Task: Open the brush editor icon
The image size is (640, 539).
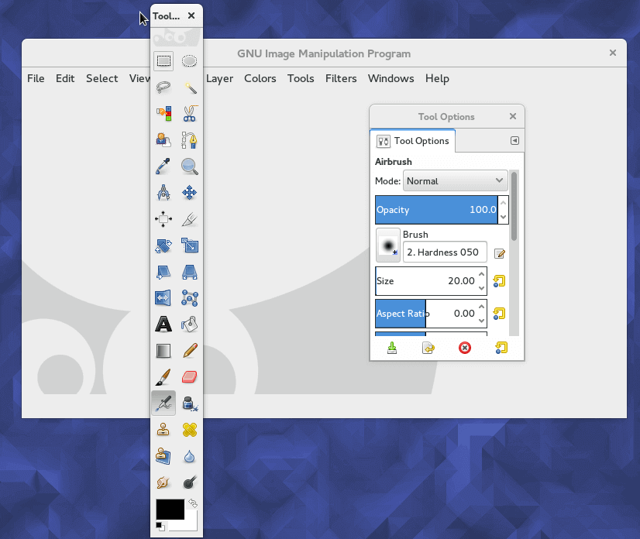Action: click(x=500, y=253)
